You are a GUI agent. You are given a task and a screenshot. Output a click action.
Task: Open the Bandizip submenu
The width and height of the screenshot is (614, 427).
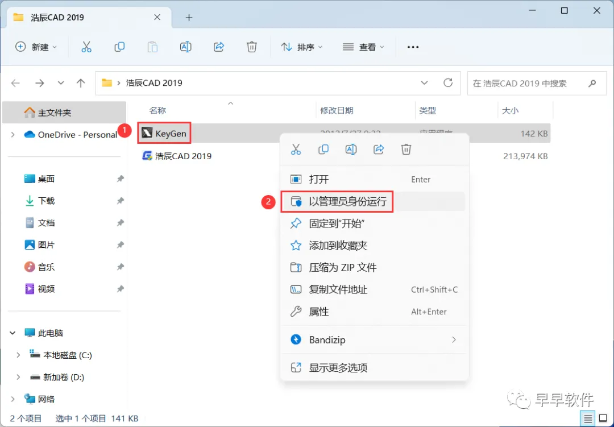coord(374,339)
